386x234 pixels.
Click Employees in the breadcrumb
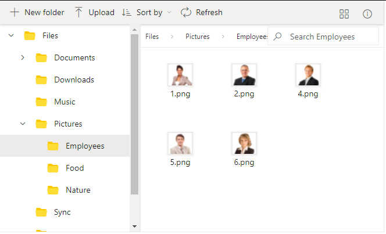coord(252,37)
